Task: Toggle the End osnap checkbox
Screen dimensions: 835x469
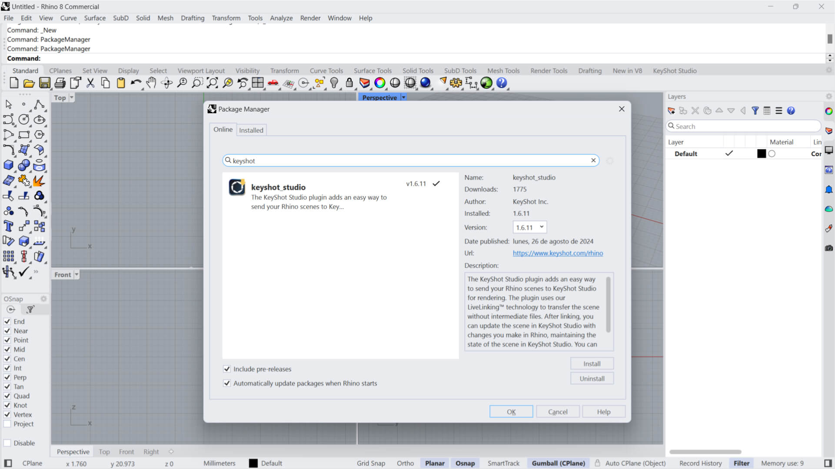Action: 7,321
